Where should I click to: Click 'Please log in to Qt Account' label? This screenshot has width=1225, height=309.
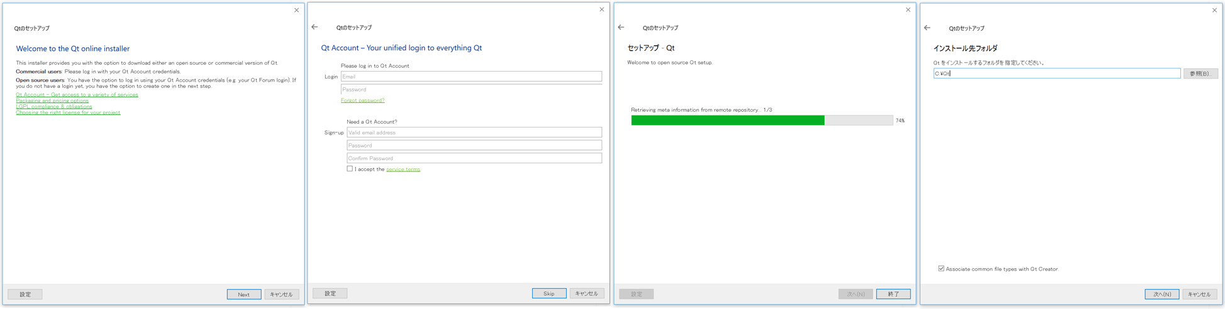tap(375, 66)
